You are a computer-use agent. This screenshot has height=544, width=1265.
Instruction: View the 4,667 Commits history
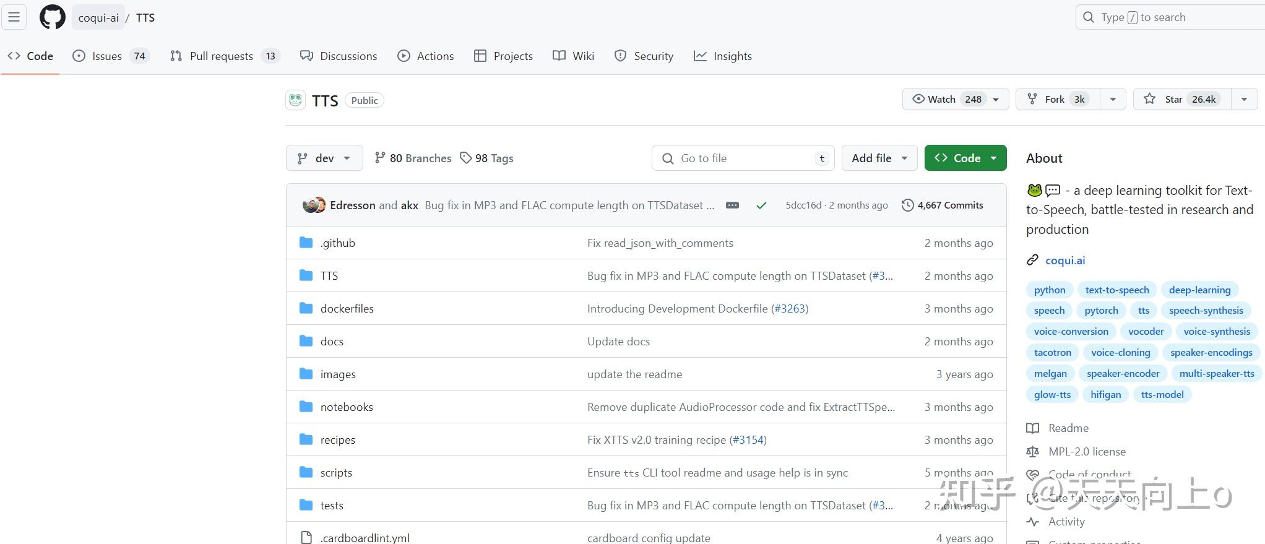click(943, 205)
